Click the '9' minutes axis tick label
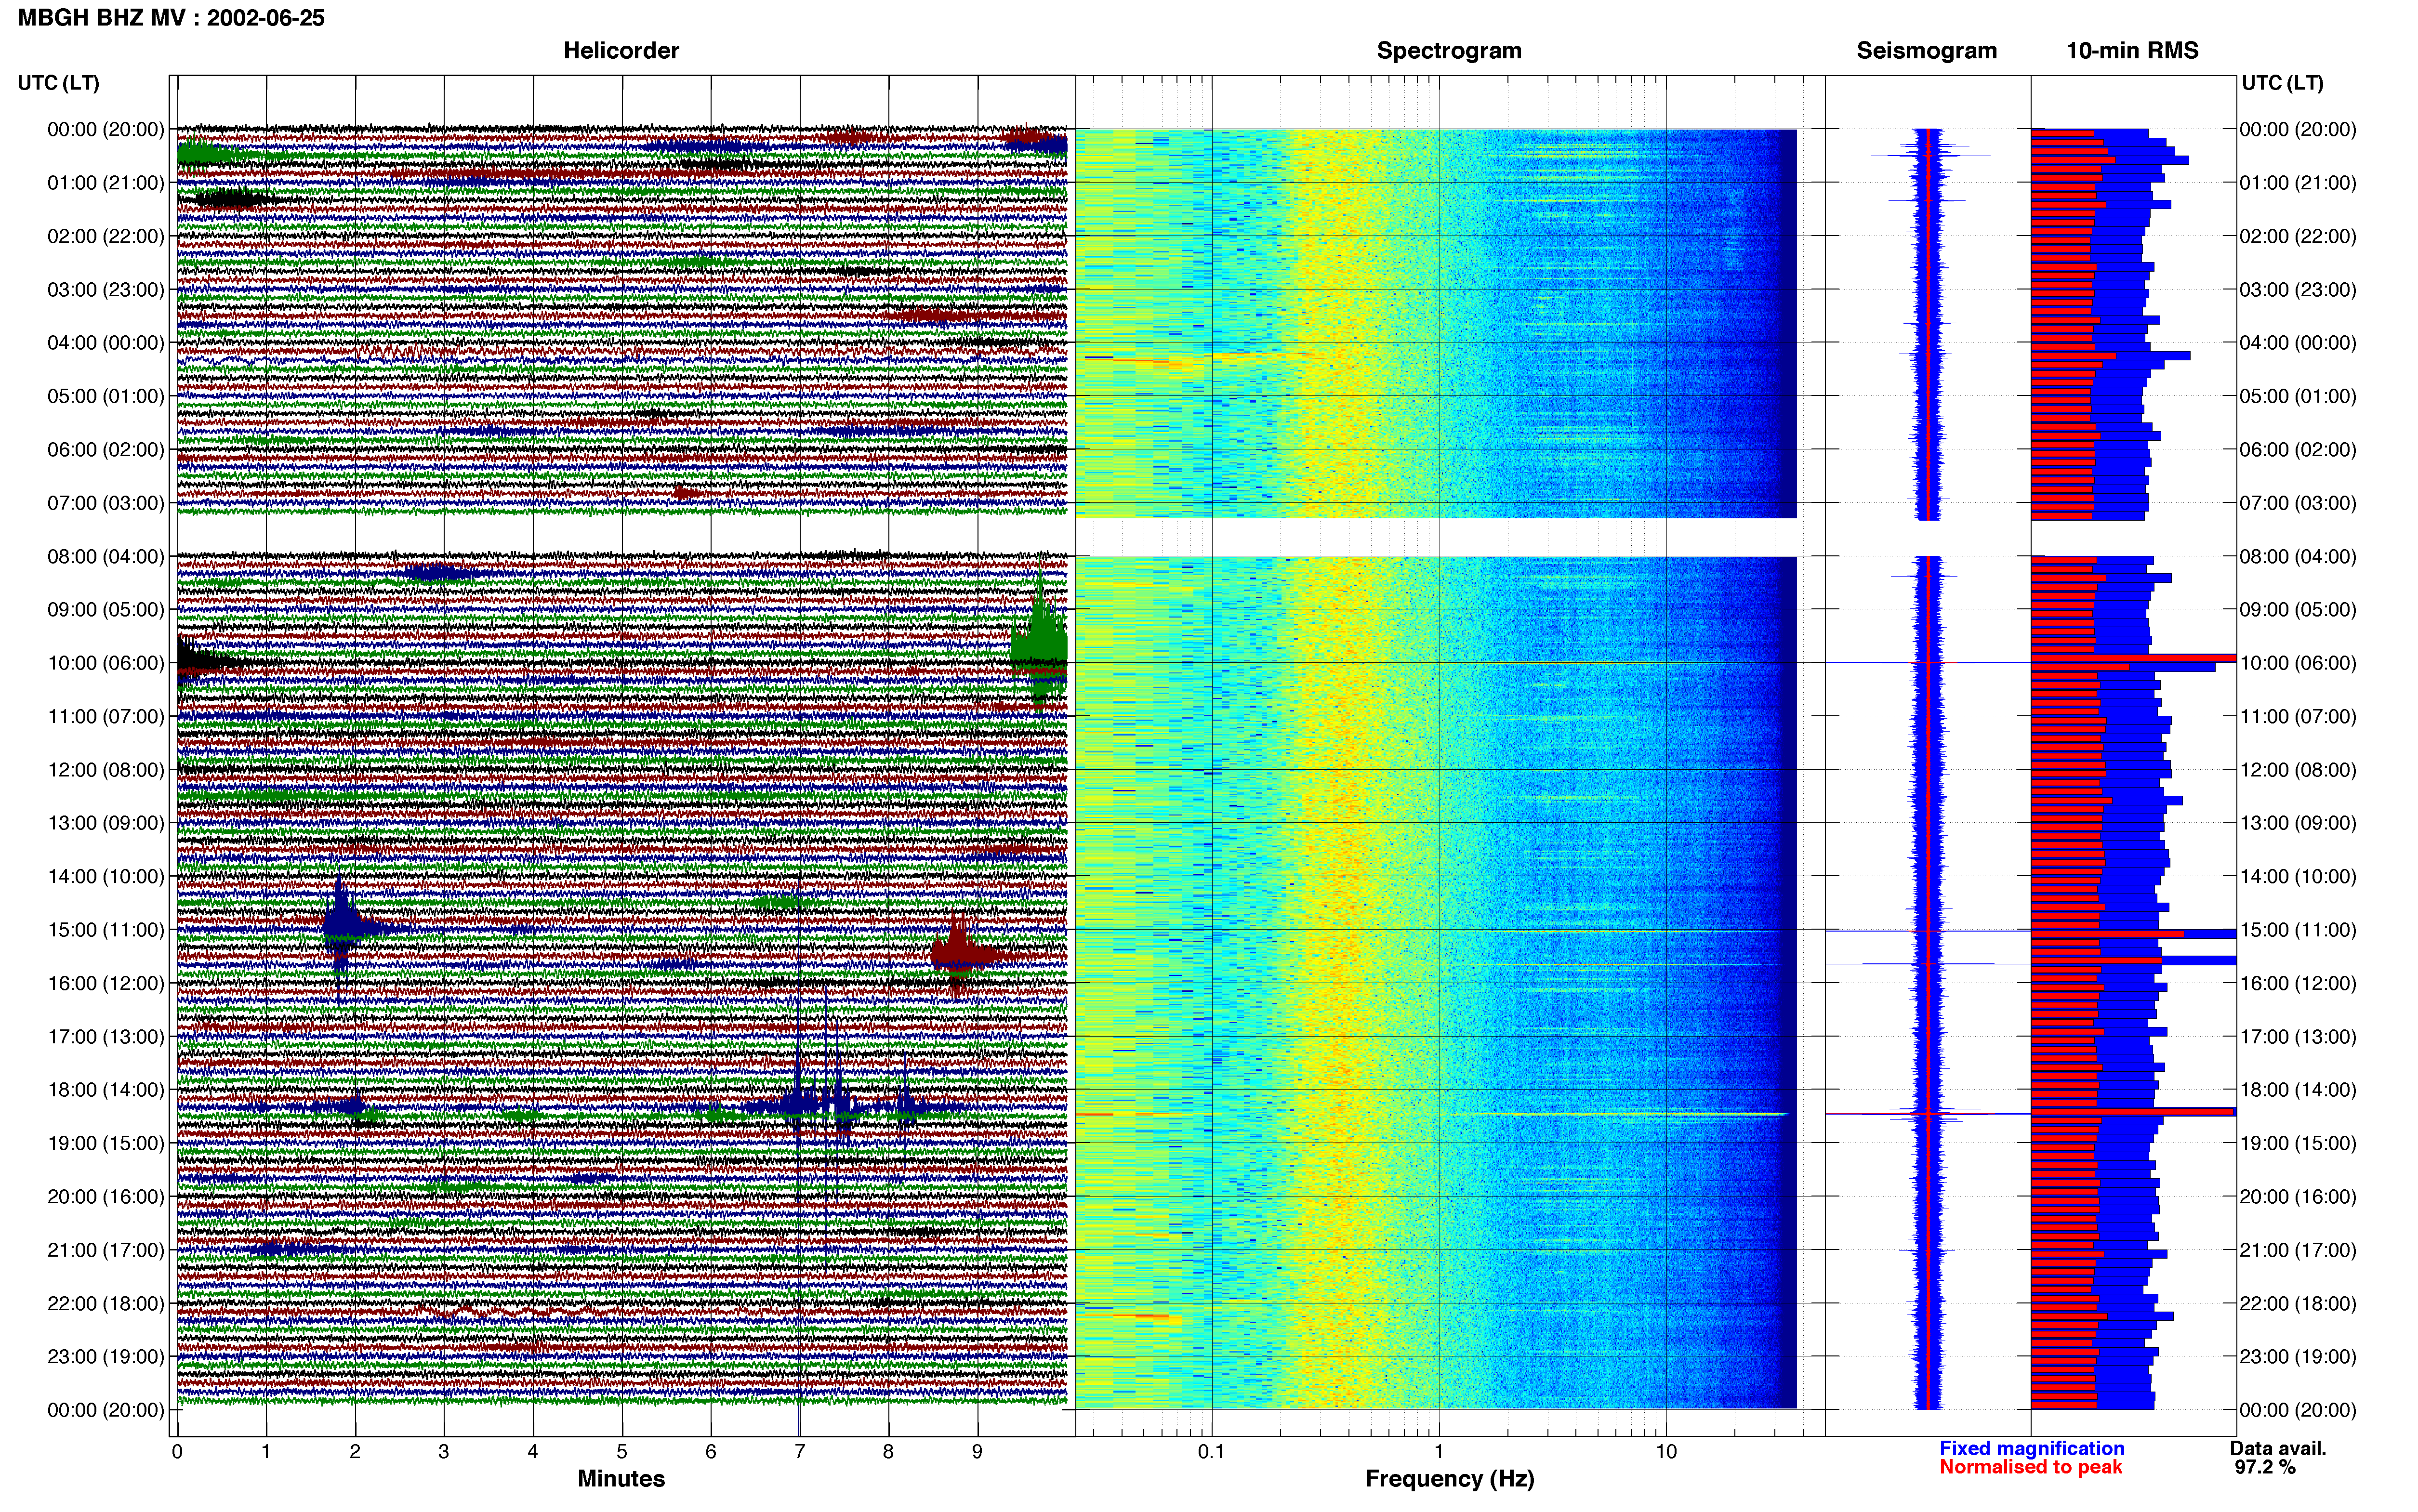The image size is (2418, 1512). [x=977, y=1452]
